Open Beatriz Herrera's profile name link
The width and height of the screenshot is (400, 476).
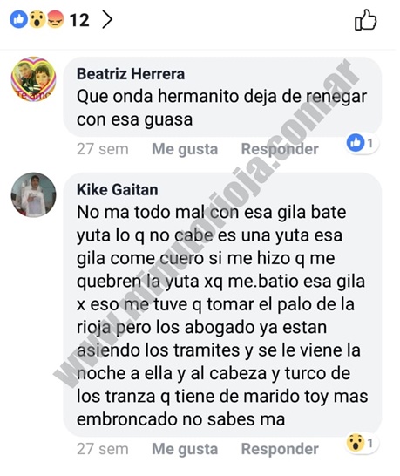click(x=131, y=74)
